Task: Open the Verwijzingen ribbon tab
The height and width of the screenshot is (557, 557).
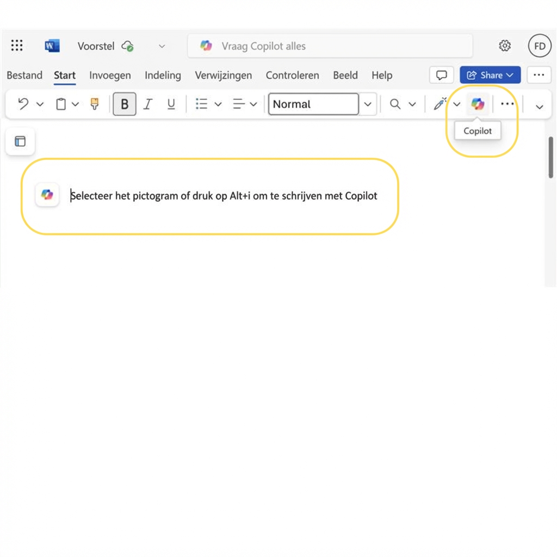Action: click(223, 75)
